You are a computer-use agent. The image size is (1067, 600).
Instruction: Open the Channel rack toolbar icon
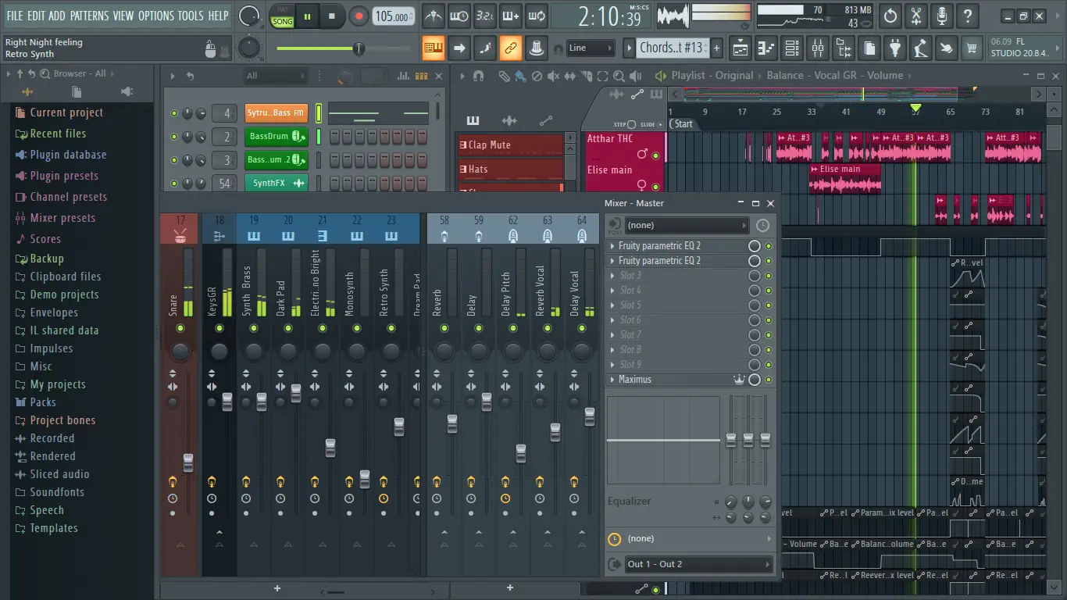[792, 48]
